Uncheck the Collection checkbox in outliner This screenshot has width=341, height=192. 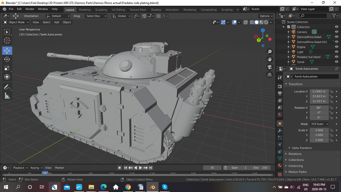(x=289, y=27)
